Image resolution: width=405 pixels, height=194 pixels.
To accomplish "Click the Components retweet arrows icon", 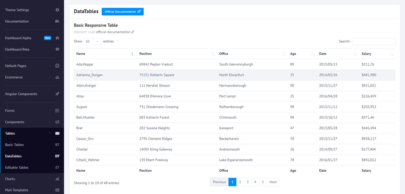I will [x=57, y=122].
